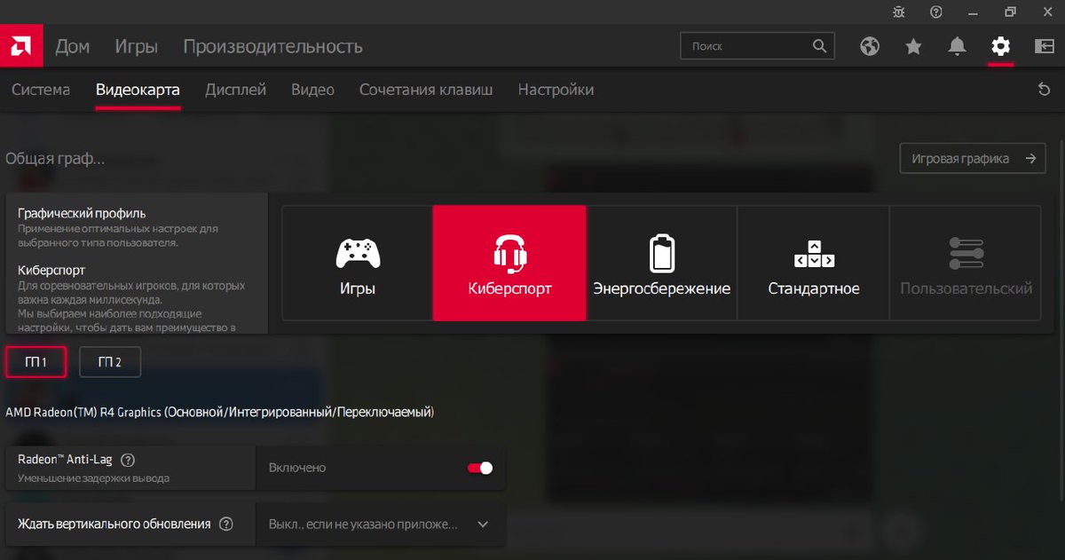Switch to the Настройки tab
Viewport: 1065px width, 560px height.
pyautogui.click(x=556, y=90)
